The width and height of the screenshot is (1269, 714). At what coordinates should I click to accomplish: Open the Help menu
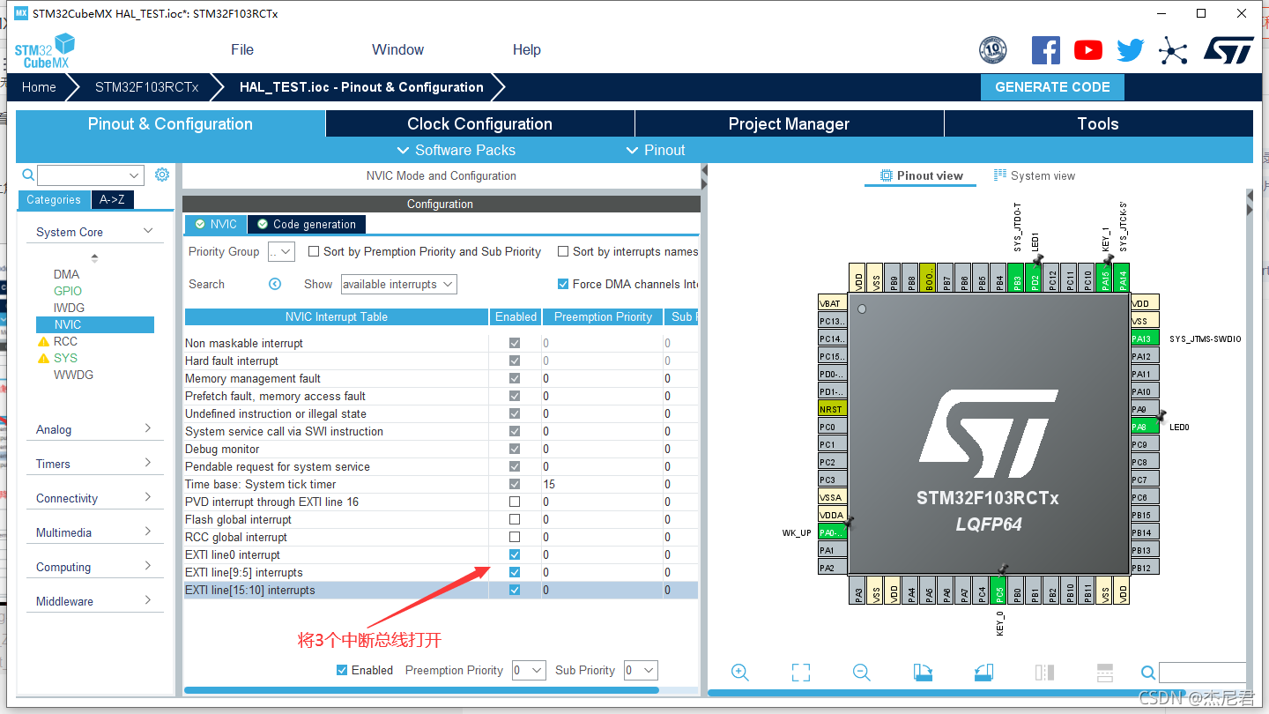pos(527,49)
